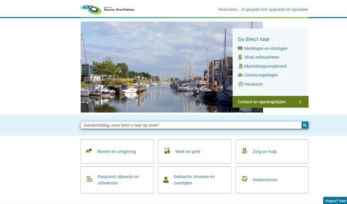Open Paspoort, rijbewijs en uittreksels
Image resolution: width=347 pixels, height=204 pixels.
click(117, 180)
